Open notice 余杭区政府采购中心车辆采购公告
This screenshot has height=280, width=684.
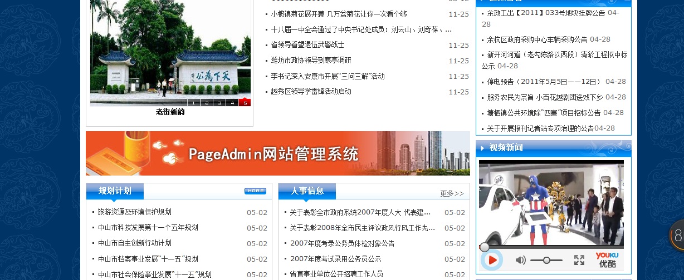click(537, 39)
